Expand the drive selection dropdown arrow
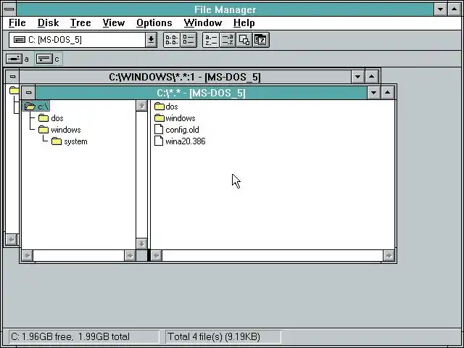Viewport: 464px width, 348px height. tap(151, 40)
